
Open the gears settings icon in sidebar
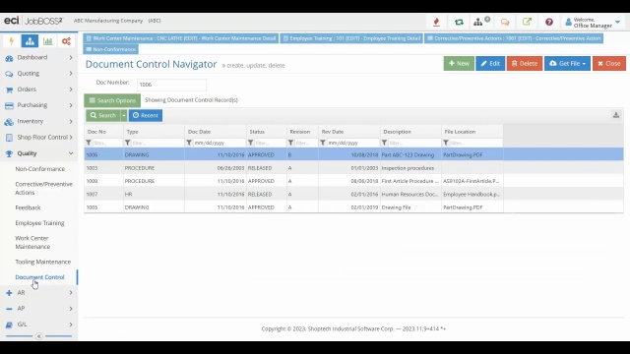coord(66,41)
